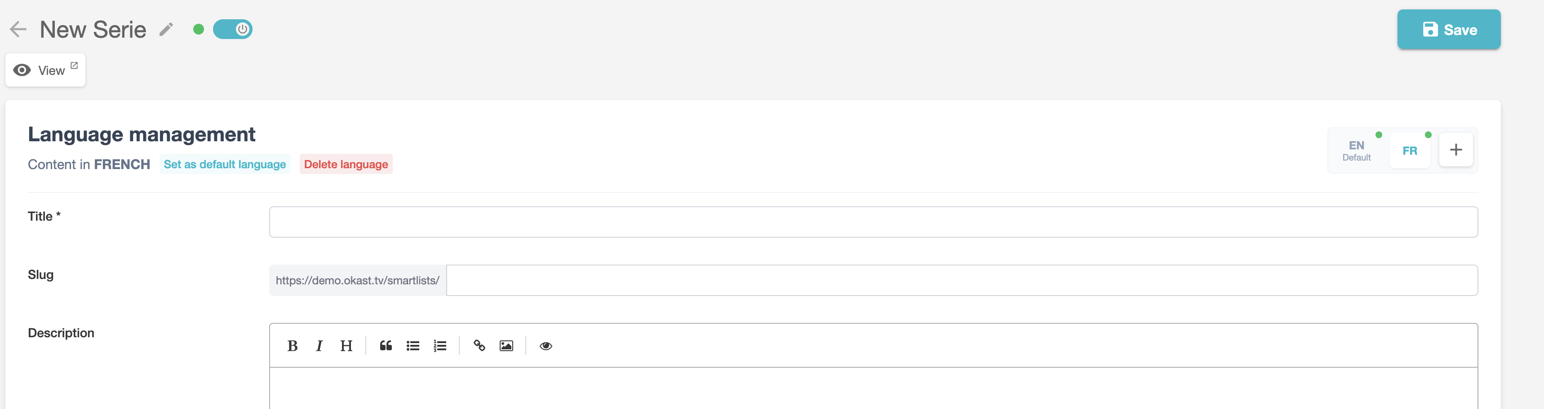1544x409 pixels.
Task: Click into the Slug input field
Action: click(x=961, y=280)
